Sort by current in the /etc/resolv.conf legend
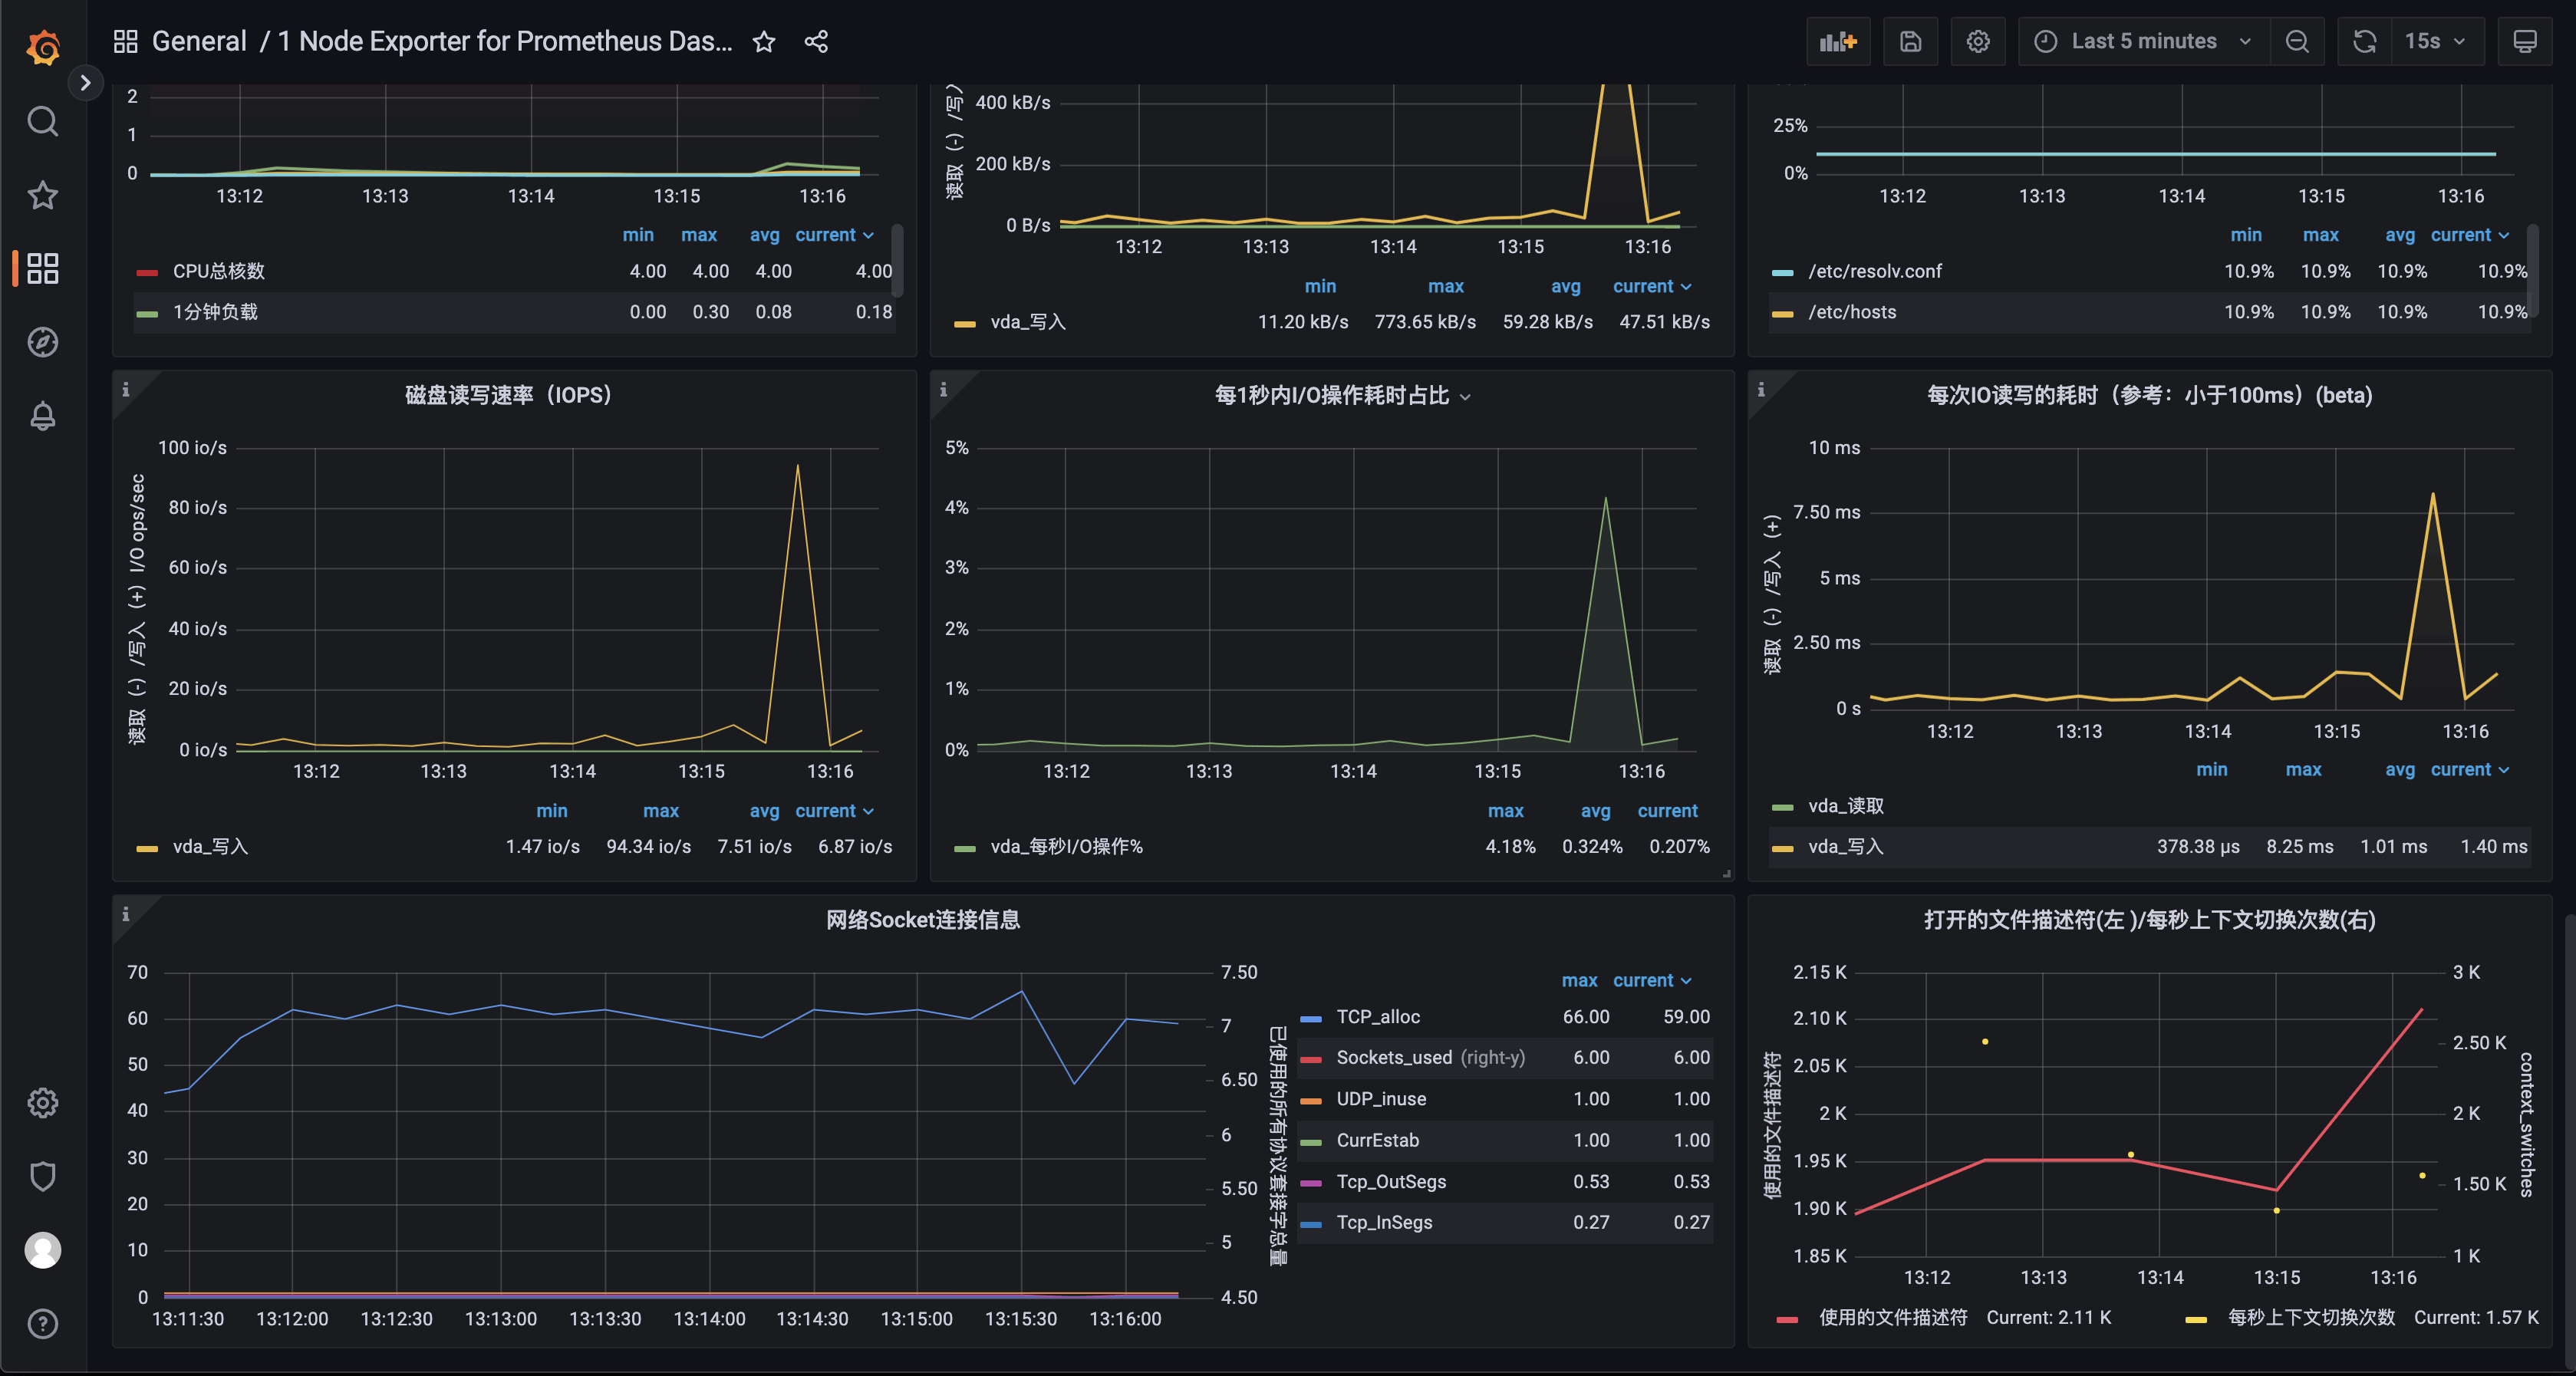Viewport: 2576px width, 1376px height. tap(2470, 235)
